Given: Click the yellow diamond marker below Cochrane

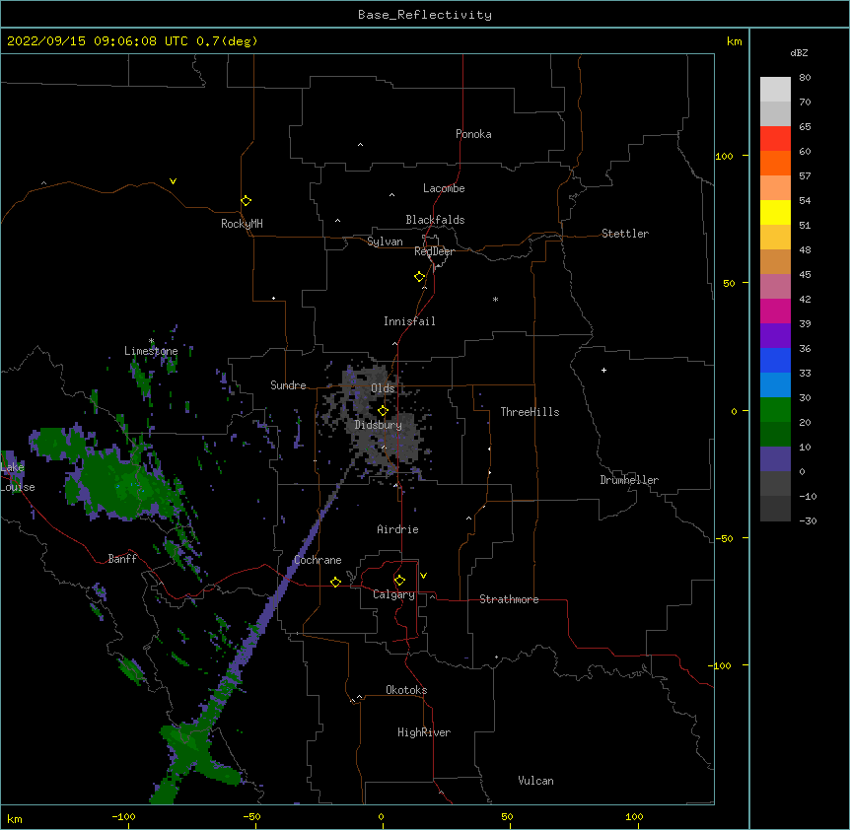Looking at the screenshot, I should [335, 583].
